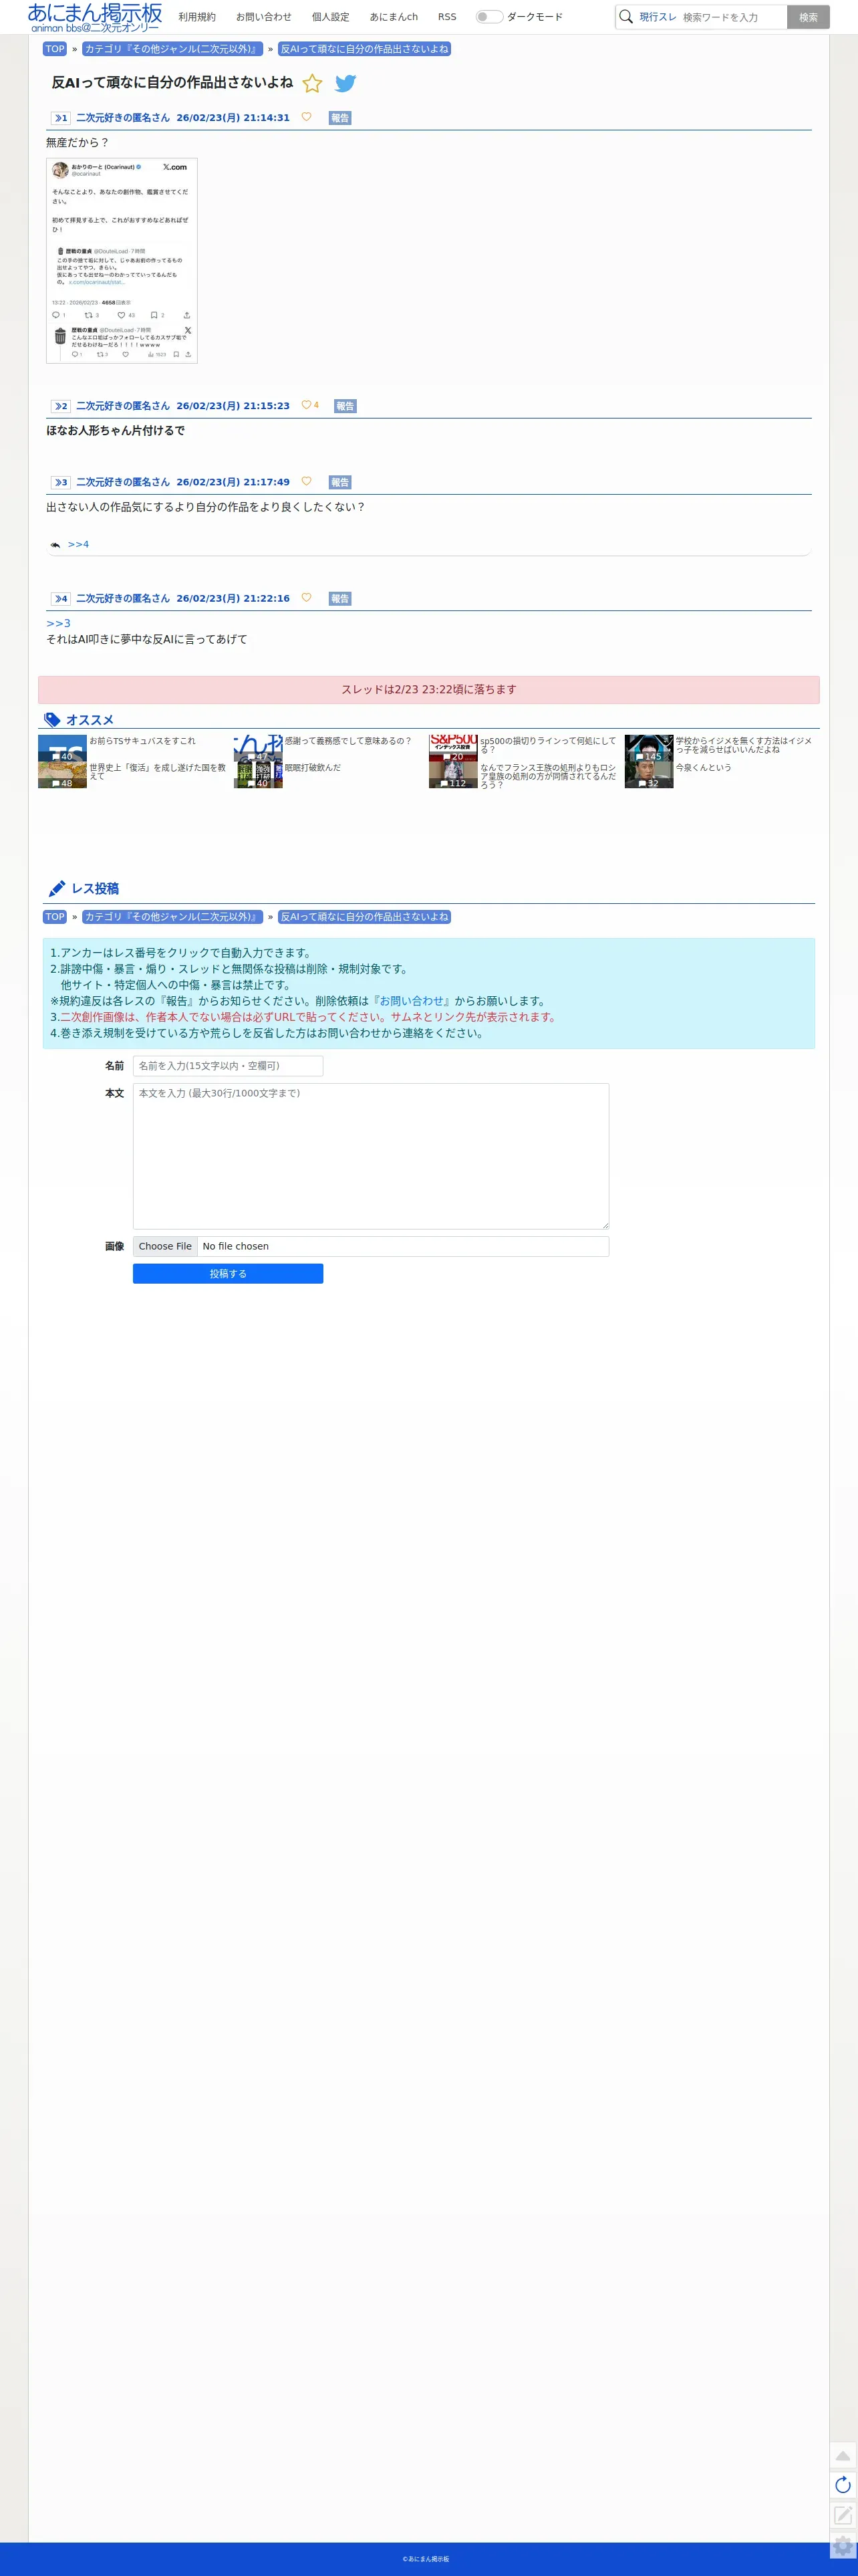The height and width of the screenshot is (2576, 858).
Task: Focus the 本文 message textarea
Action: [371, 1156]
